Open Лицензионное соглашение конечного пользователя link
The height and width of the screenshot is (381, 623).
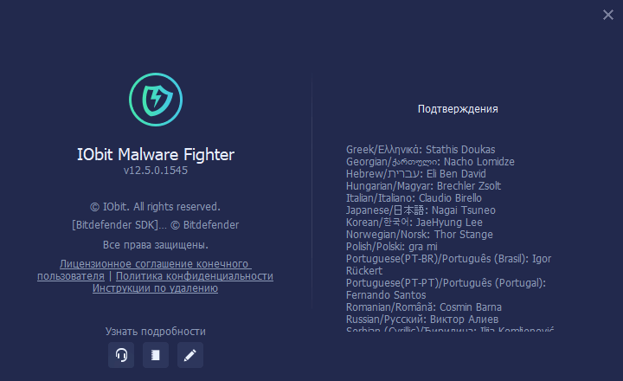[156, 264]
